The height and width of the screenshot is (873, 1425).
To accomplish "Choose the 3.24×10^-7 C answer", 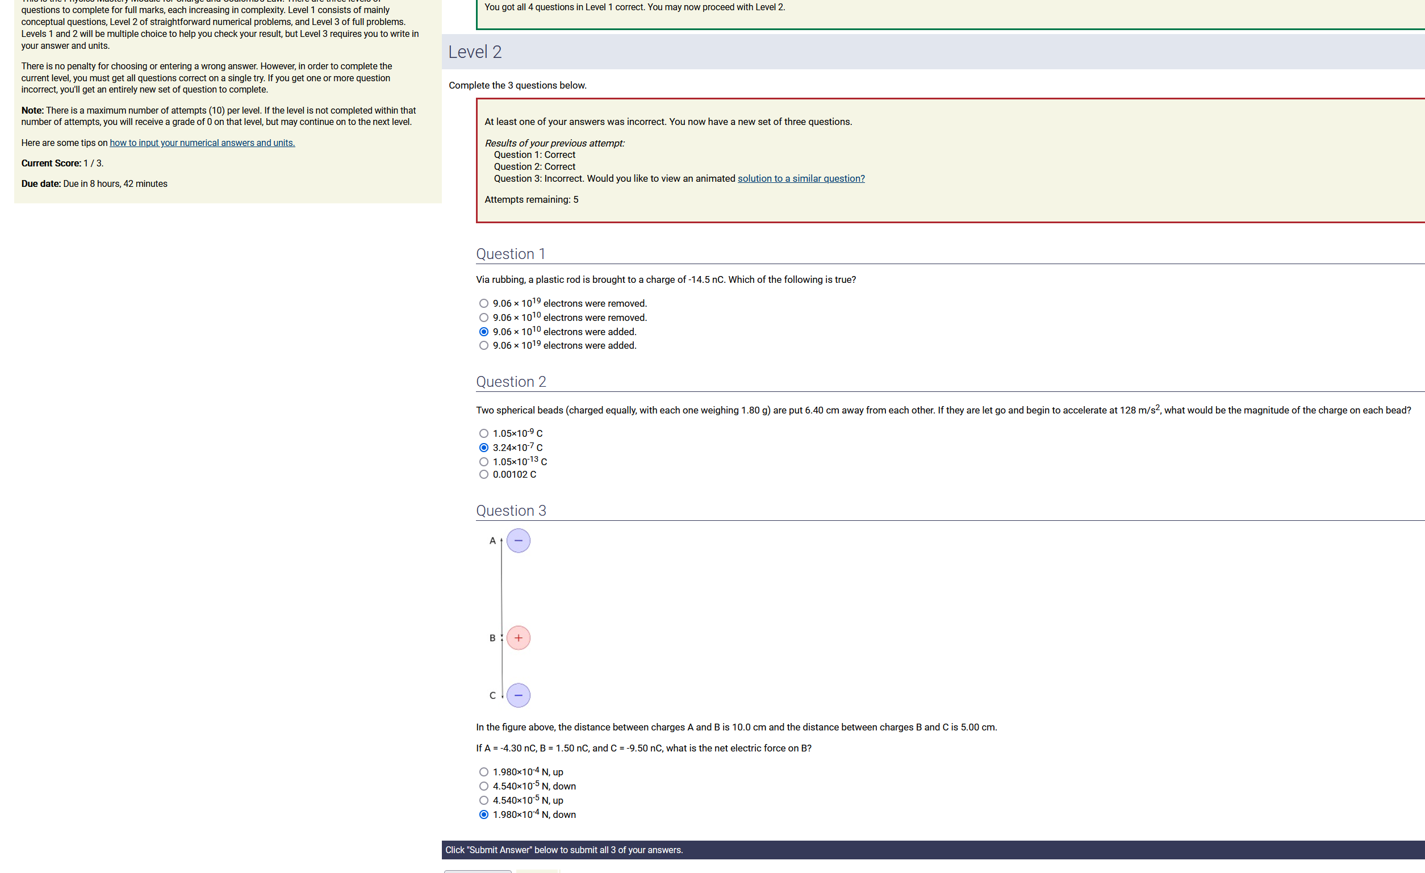I will click(x=483, y=447).
